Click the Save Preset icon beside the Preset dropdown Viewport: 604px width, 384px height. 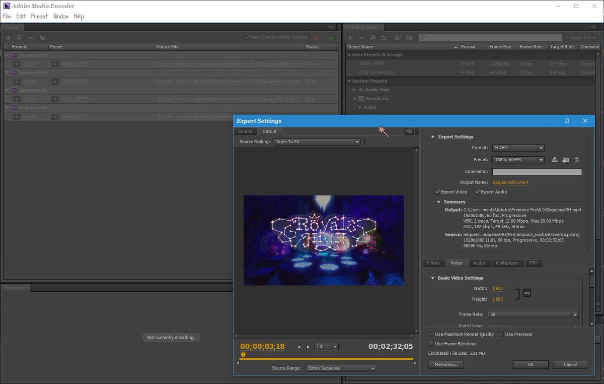coord(555,160)
